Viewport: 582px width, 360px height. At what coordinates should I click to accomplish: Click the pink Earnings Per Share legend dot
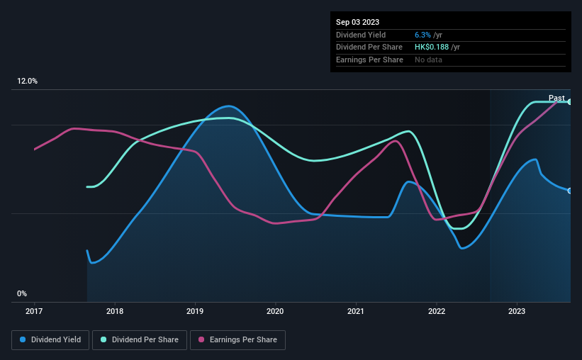point(201,339)
